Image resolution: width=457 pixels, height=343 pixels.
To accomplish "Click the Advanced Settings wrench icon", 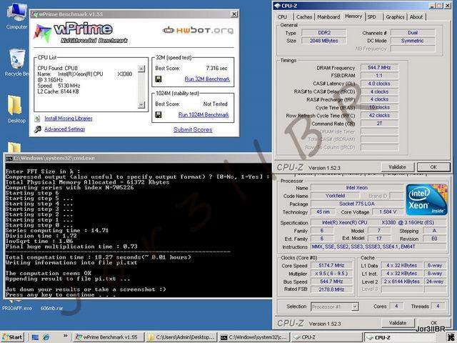I will coord(38,129).
